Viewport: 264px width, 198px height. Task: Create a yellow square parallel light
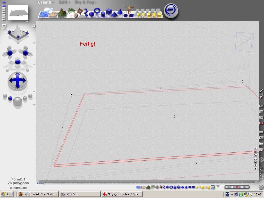click(159, 15)
